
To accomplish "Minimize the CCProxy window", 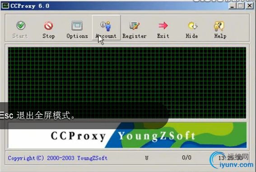I will (232, 6).
